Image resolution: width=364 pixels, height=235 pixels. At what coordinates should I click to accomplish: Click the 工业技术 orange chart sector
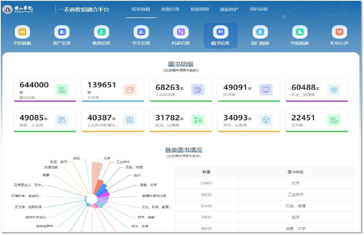coord(98,186)
